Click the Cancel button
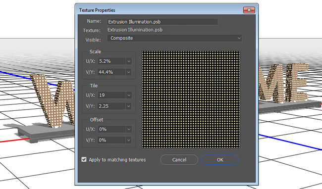The width and height of the screenshot is (322, 189). point(179,160)
